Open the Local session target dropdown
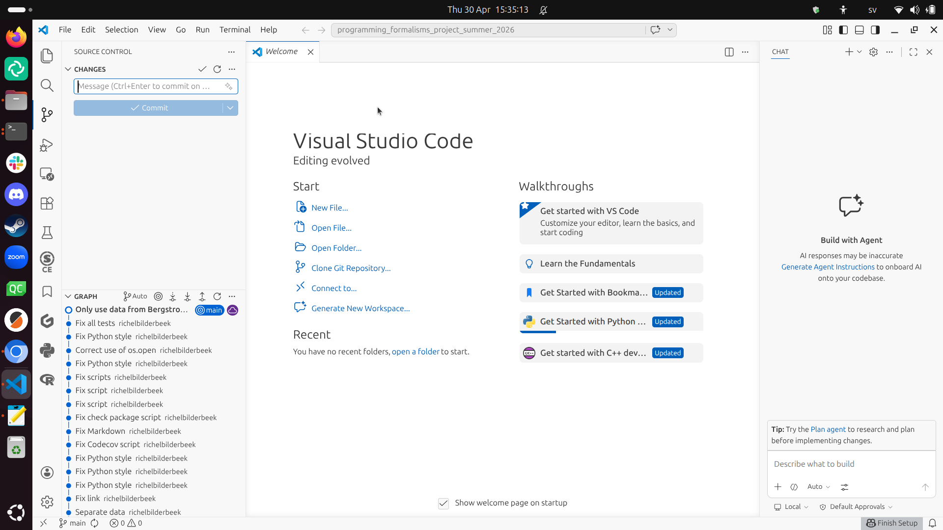943x530 pixels. tap(791, 507)
